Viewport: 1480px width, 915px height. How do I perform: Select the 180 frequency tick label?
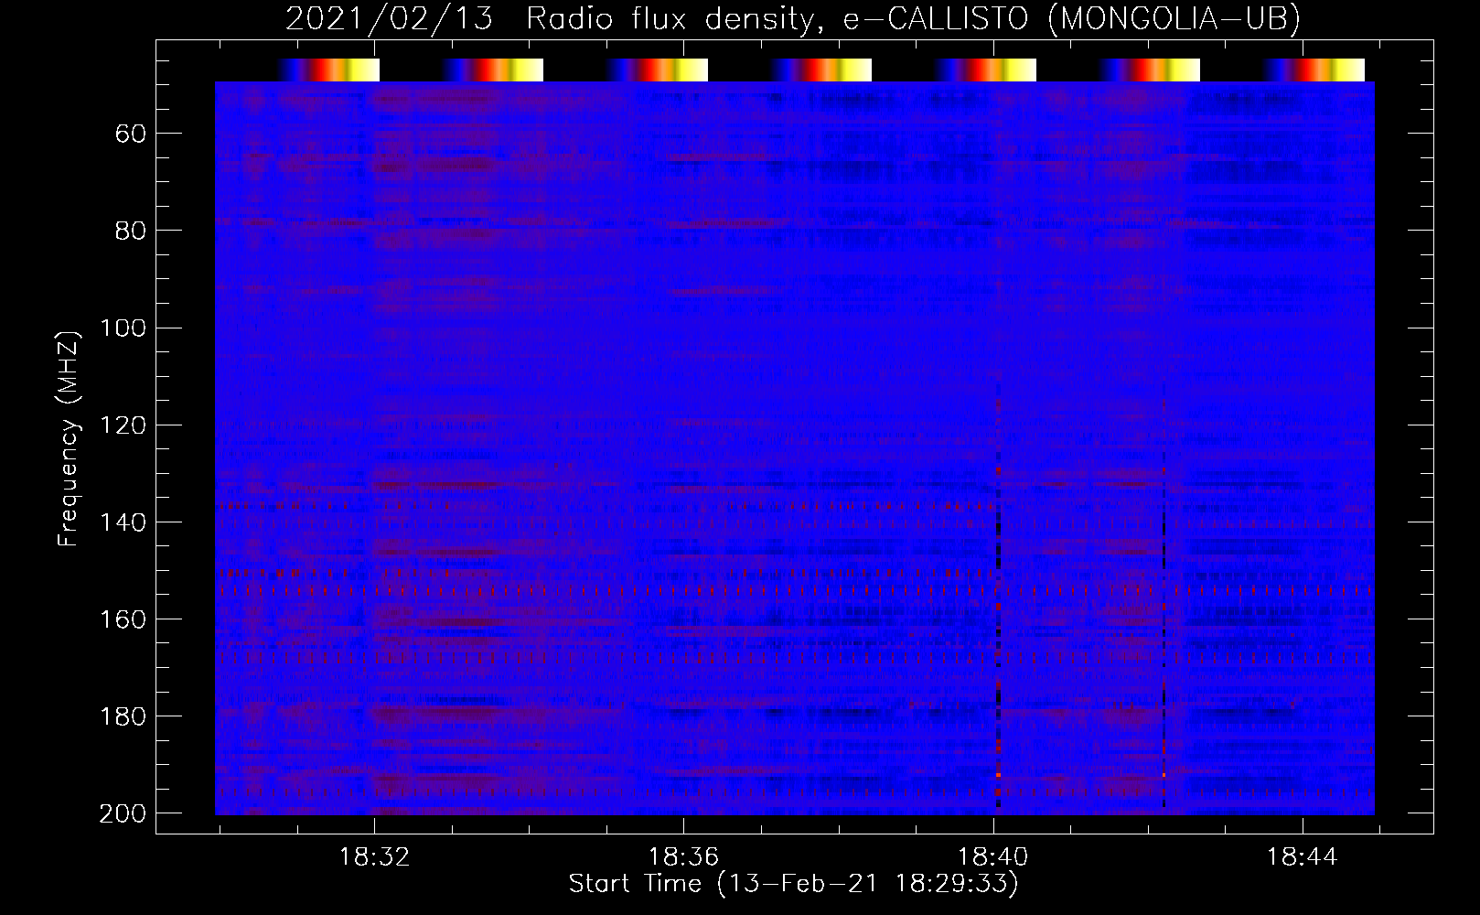123,716
